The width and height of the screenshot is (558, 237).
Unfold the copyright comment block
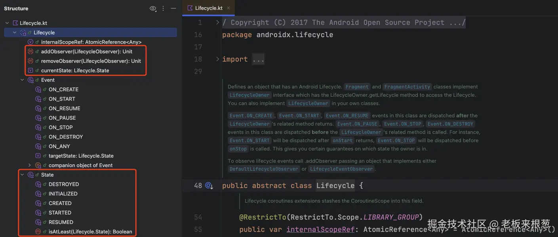click(217, 23)
